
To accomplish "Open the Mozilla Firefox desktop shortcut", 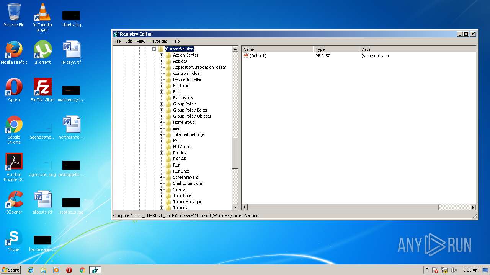I will [14, 53].
